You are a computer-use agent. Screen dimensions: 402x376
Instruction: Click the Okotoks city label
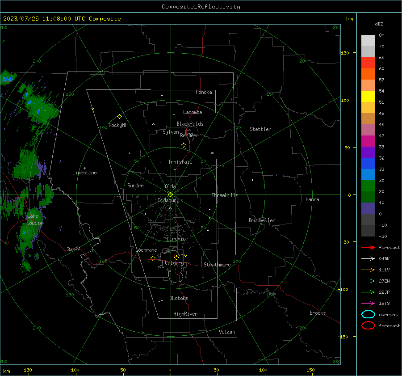(179, 298)
